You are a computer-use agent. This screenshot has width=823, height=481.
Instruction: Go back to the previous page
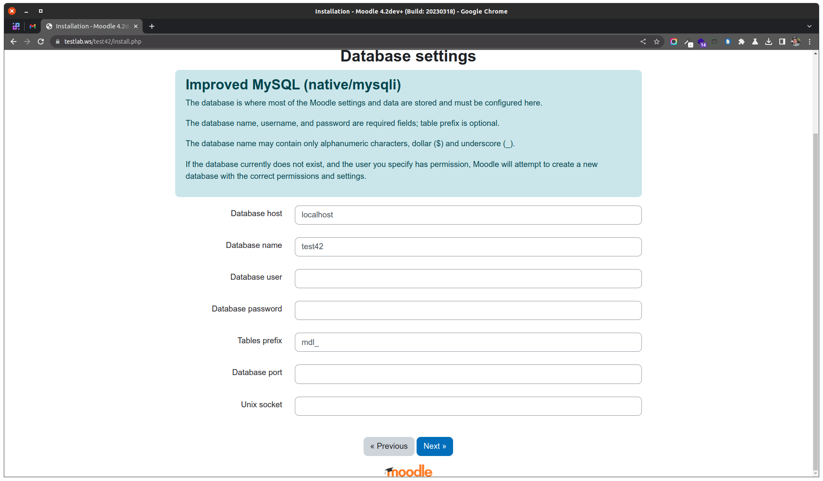14,42
